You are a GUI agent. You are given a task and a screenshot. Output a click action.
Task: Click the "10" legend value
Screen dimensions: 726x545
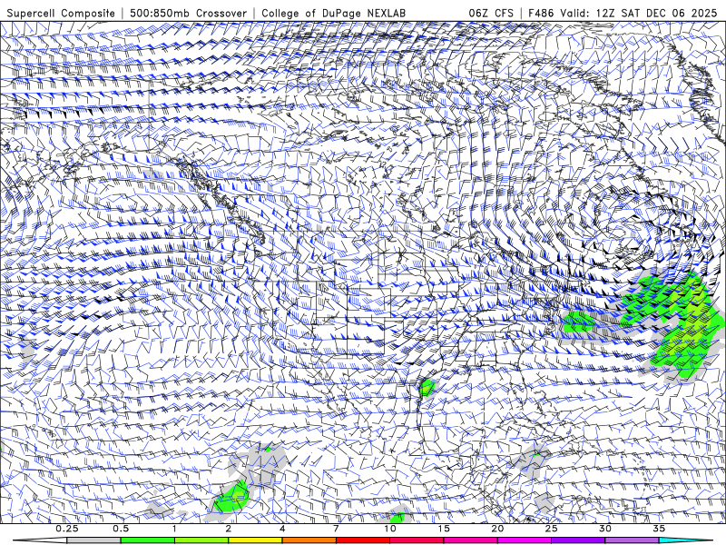point(390,529)
